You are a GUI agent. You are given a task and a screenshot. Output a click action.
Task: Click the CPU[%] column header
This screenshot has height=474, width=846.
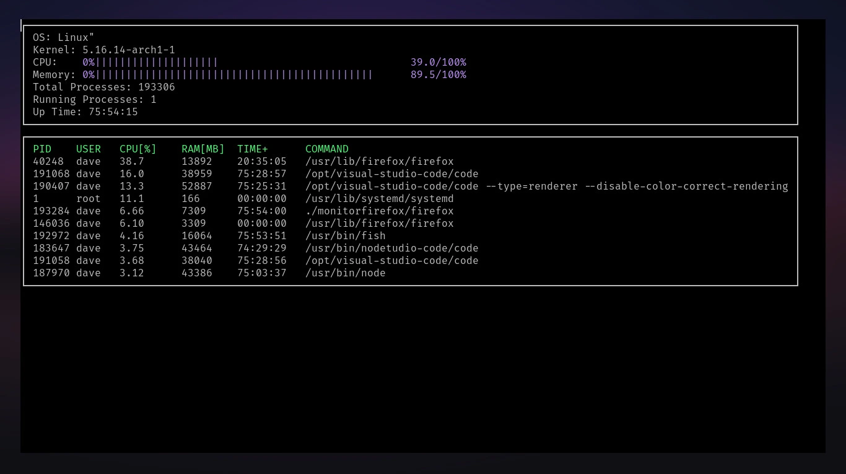pos(138,149)
